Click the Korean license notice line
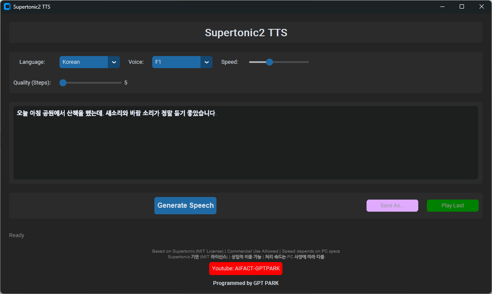Screen dimensions: 492x294 coord(246,257)
